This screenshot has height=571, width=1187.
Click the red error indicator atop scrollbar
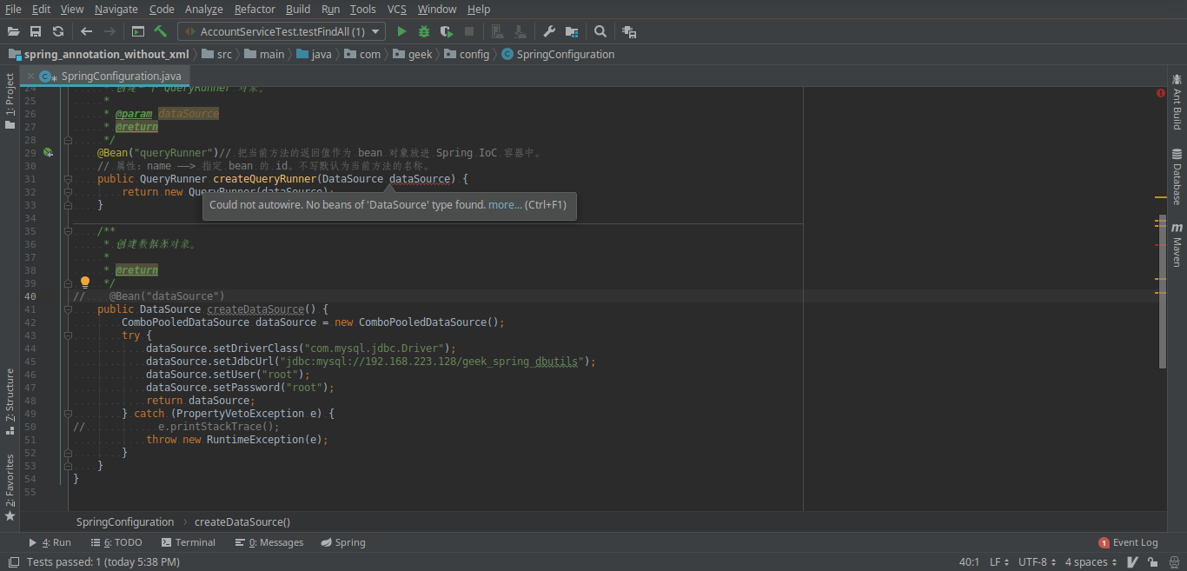pos(1161,92)
